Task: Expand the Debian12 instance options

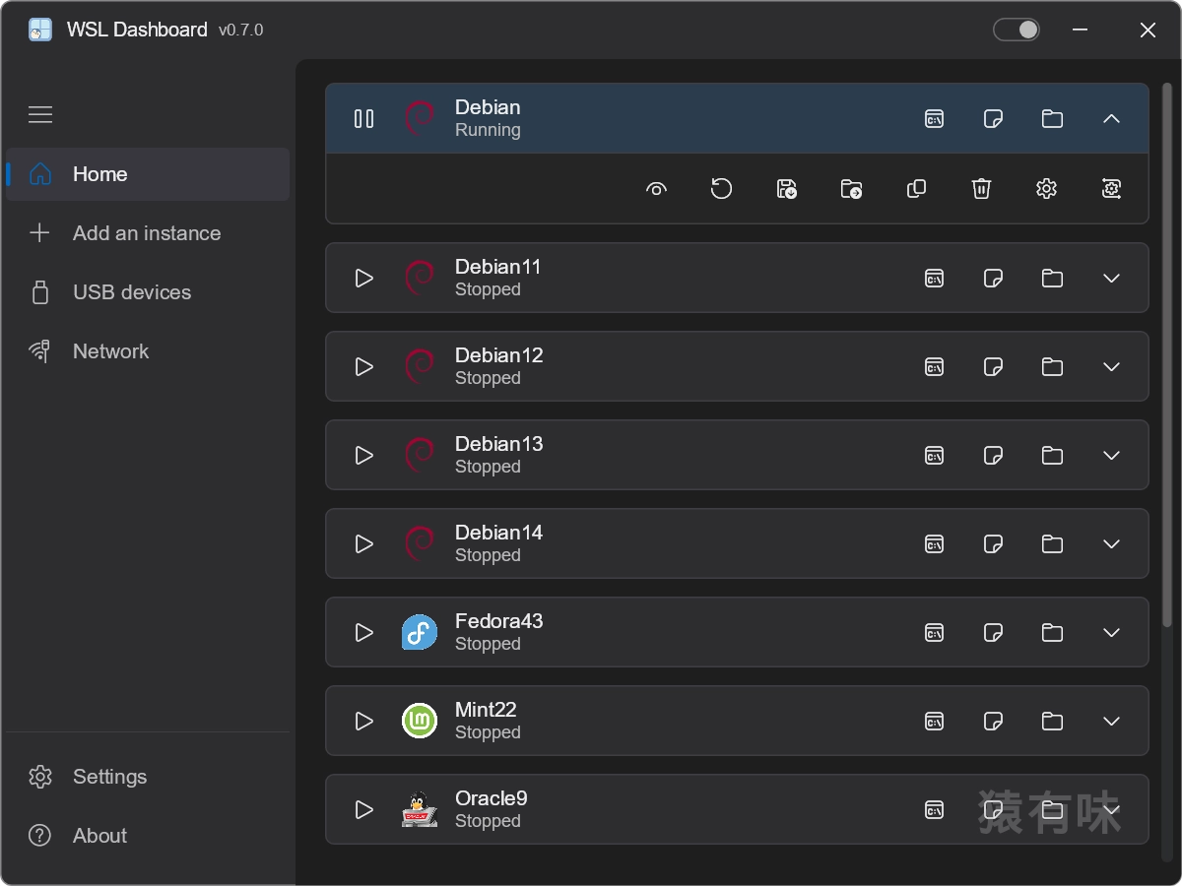Action: (1111, 367)
